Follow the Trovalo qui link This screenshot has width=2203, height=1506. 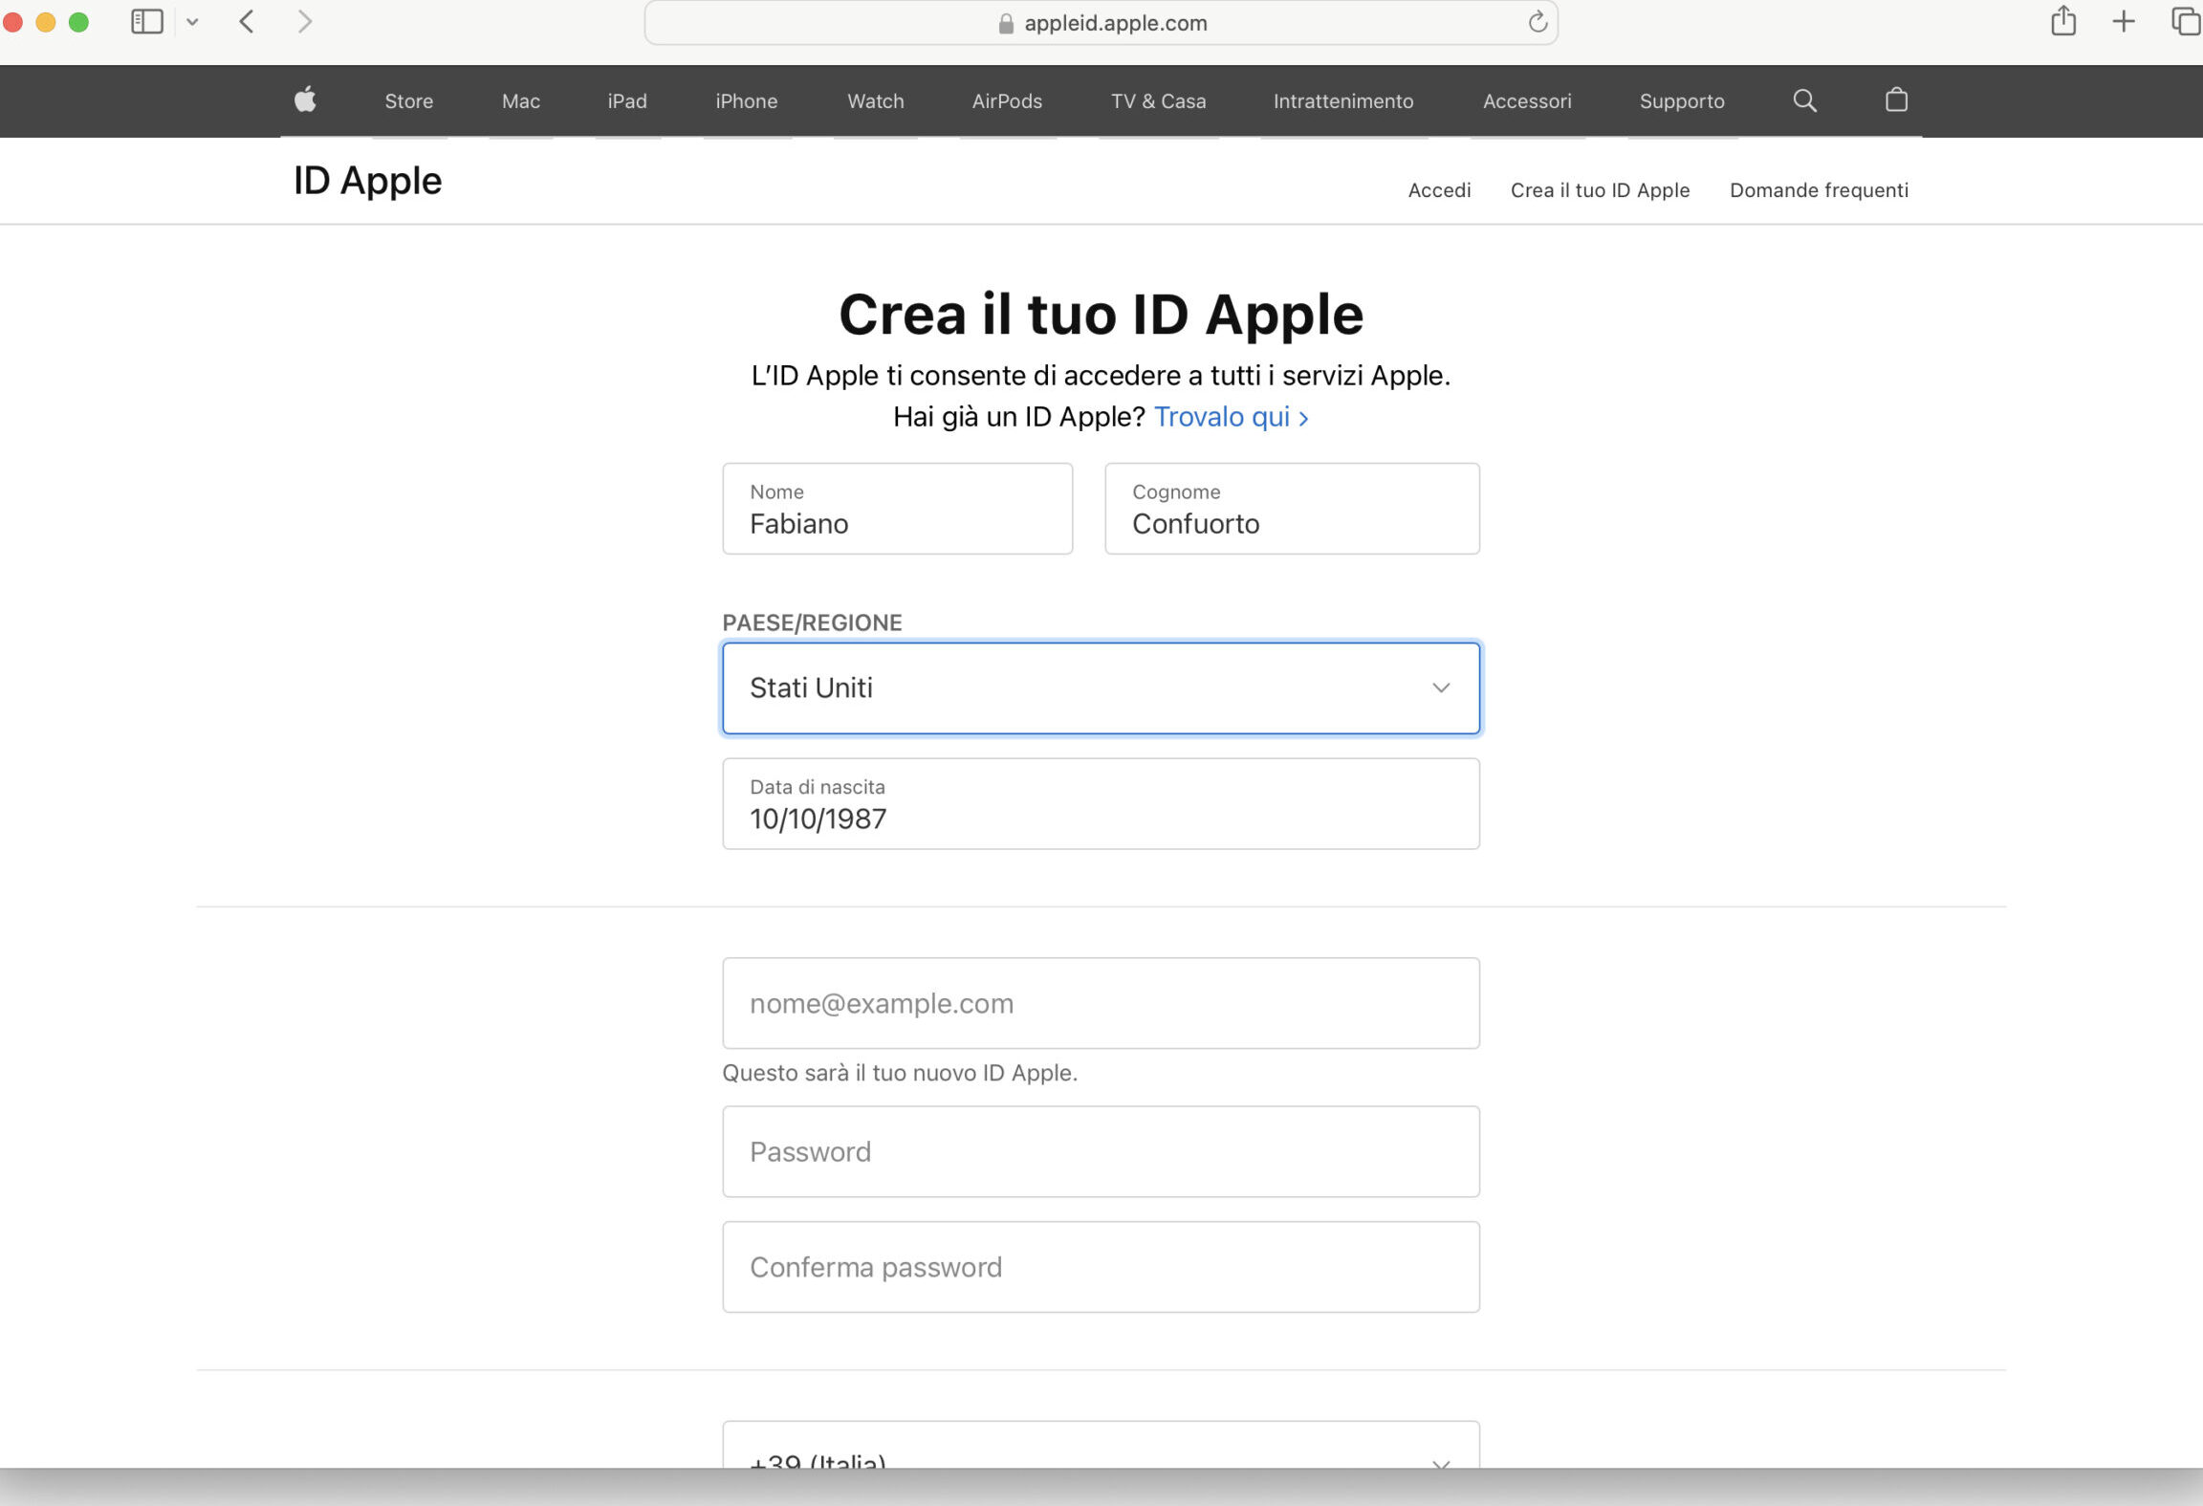(1232, 417)
